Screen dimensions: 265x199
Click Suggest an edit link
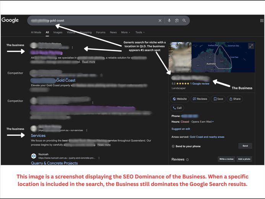181,129
